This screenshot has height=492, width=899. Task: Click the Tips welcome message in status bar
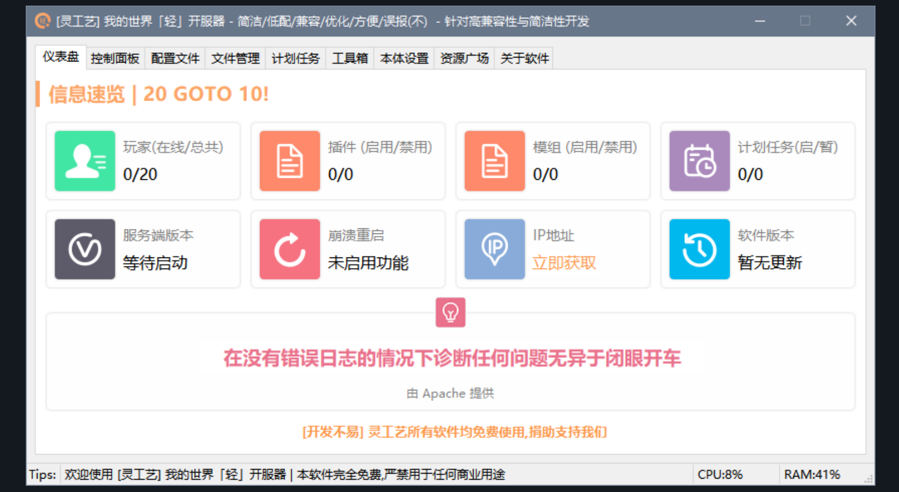[x=285, y=475]
